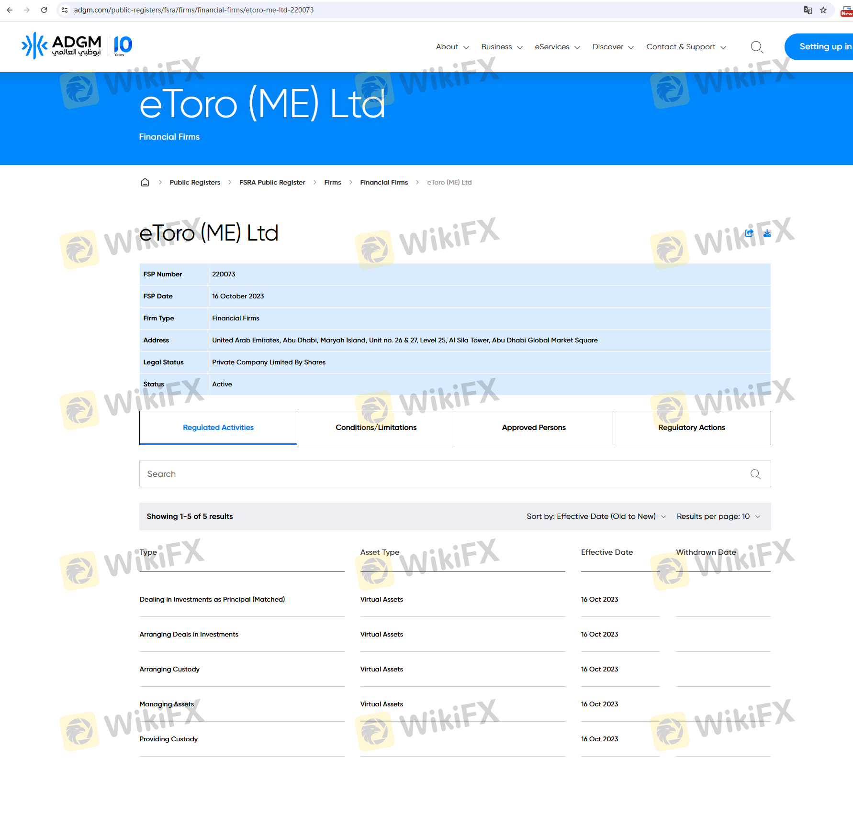Viewport: 853px width, 835px height.
Task: Focus the Search input field
Action: (x=440, y=474)
